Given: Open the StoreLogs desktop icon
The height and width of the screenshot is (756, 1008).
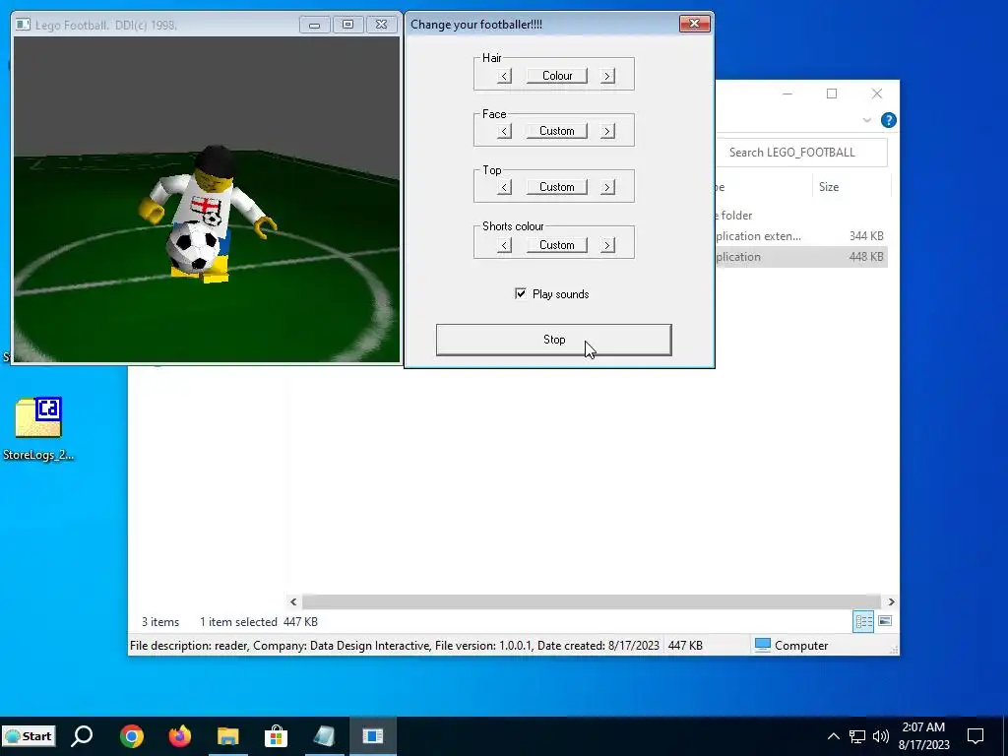Looking at the screenshot, I should (x=38, y=428).
